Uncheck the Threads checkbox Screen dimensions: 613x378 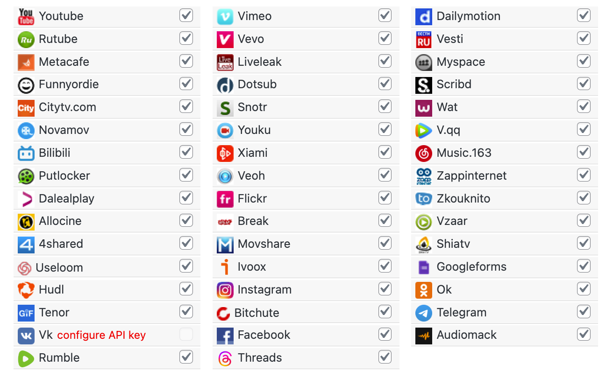point(385,357)
